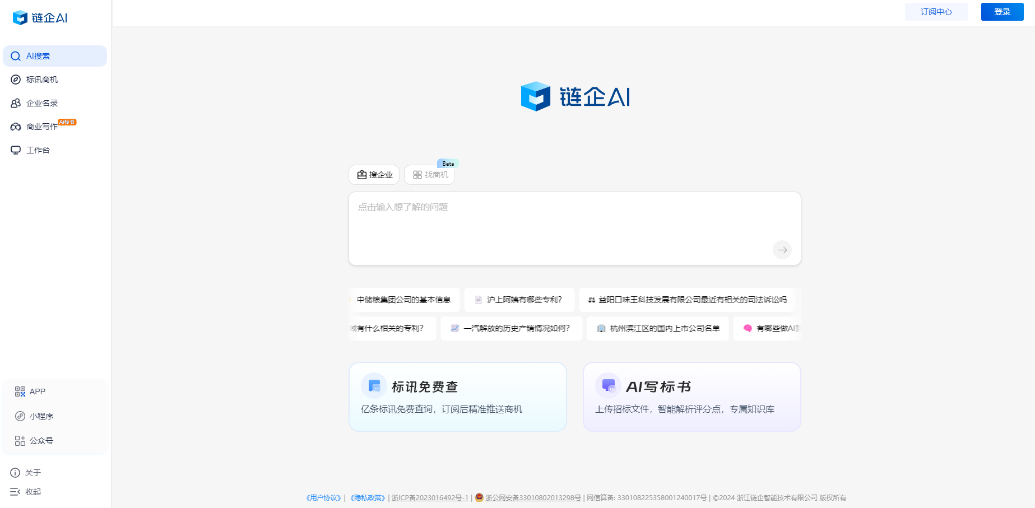Choose suggestion 杭州滨江区的国内上市公司名单
This screenshot has width=1035, height=508.
point(658,328)
